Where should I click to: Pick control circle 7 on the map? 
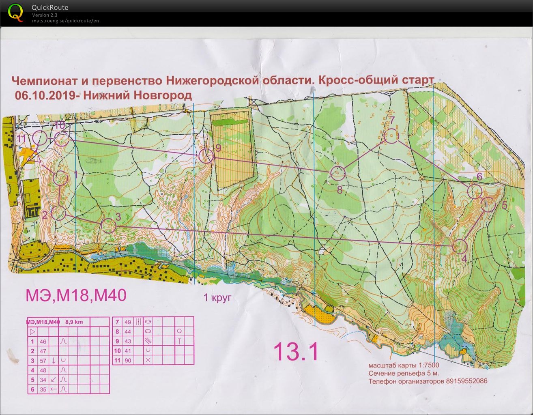(391, 136)
